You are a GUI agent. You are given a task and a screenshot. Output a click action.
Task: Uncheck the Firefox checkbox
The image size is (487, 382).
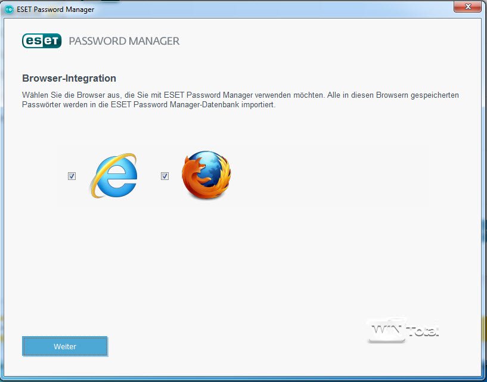click(x=165, y=176)
